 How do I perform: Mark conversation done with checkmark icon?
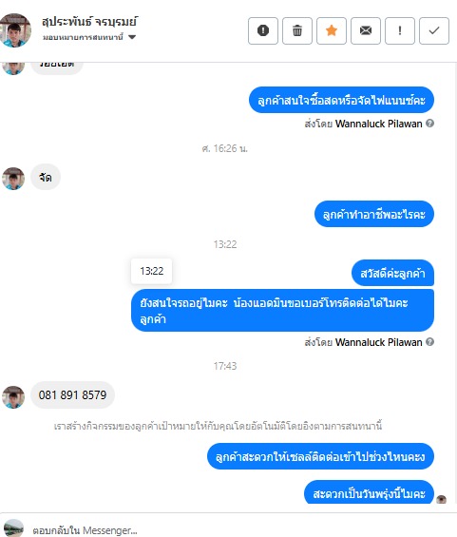click(x=434, y=30)
